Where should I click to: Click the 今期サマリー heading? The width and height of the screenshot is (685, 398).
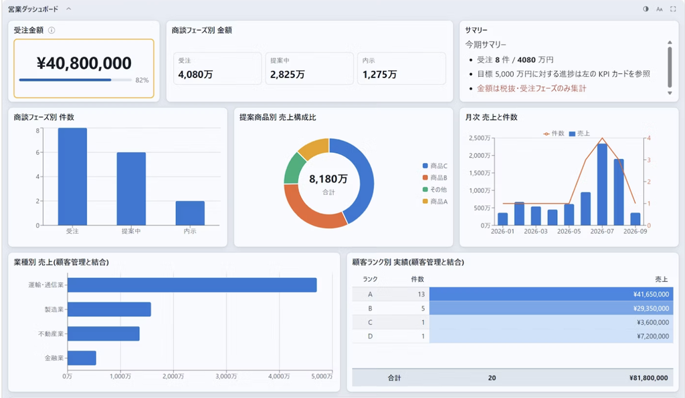[x=486, y=45]
